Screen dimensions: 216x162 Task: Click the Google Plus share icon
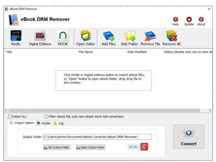pos(144,147)
